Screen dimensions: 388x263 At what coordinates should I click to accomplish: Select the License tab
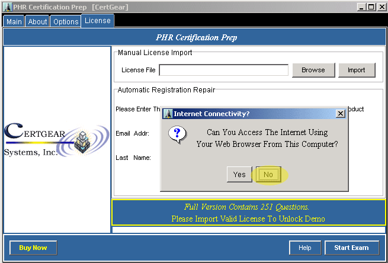[x=98, y=21]
